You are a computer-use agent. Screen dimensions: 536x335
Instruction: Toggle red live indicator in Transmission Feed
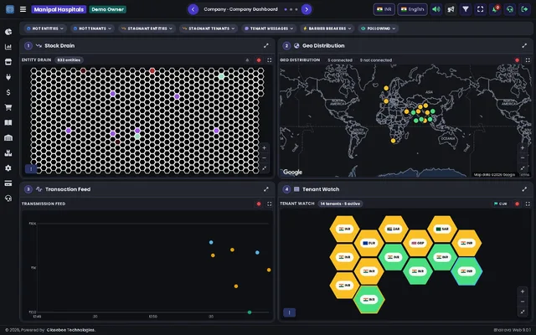coord(259,204)
